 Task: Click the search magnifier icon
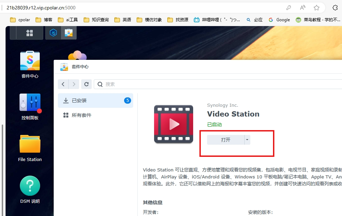click(x=100, y=84)
